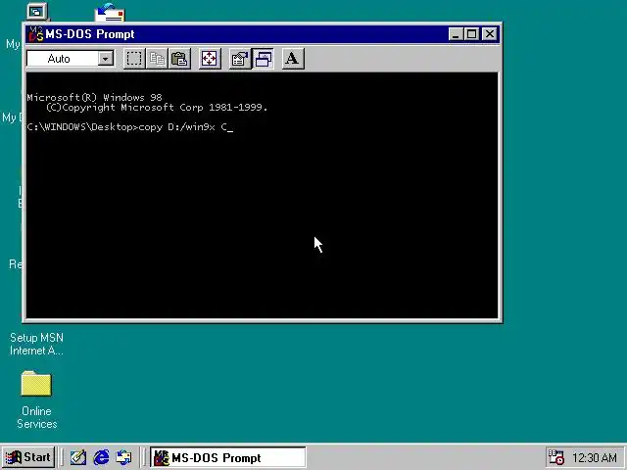The height and width of the screenshot is (470, 627).
Task: Open MS-DOS Prompt Properties icon
Action: click(240, 59)
